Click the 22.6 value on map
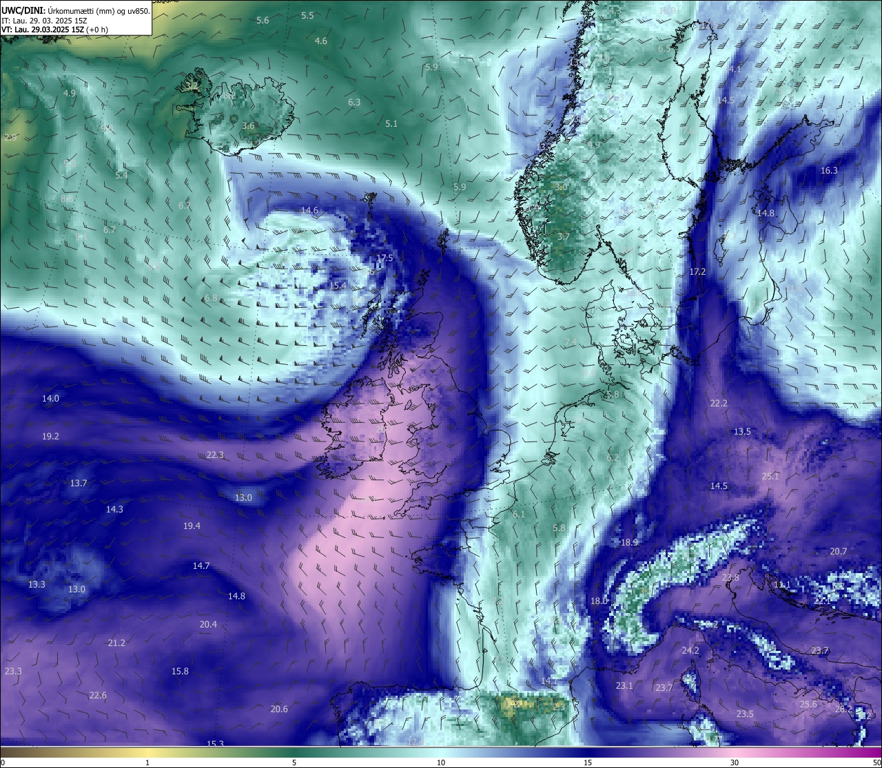This screenshot has width=882, height=768. [98, 696]
